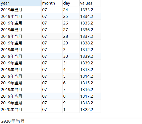Click day cell 25

[x=71, y=16]
